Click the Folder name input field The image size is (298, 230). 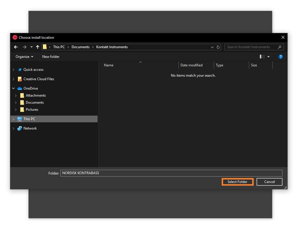(x=171, y=173)
